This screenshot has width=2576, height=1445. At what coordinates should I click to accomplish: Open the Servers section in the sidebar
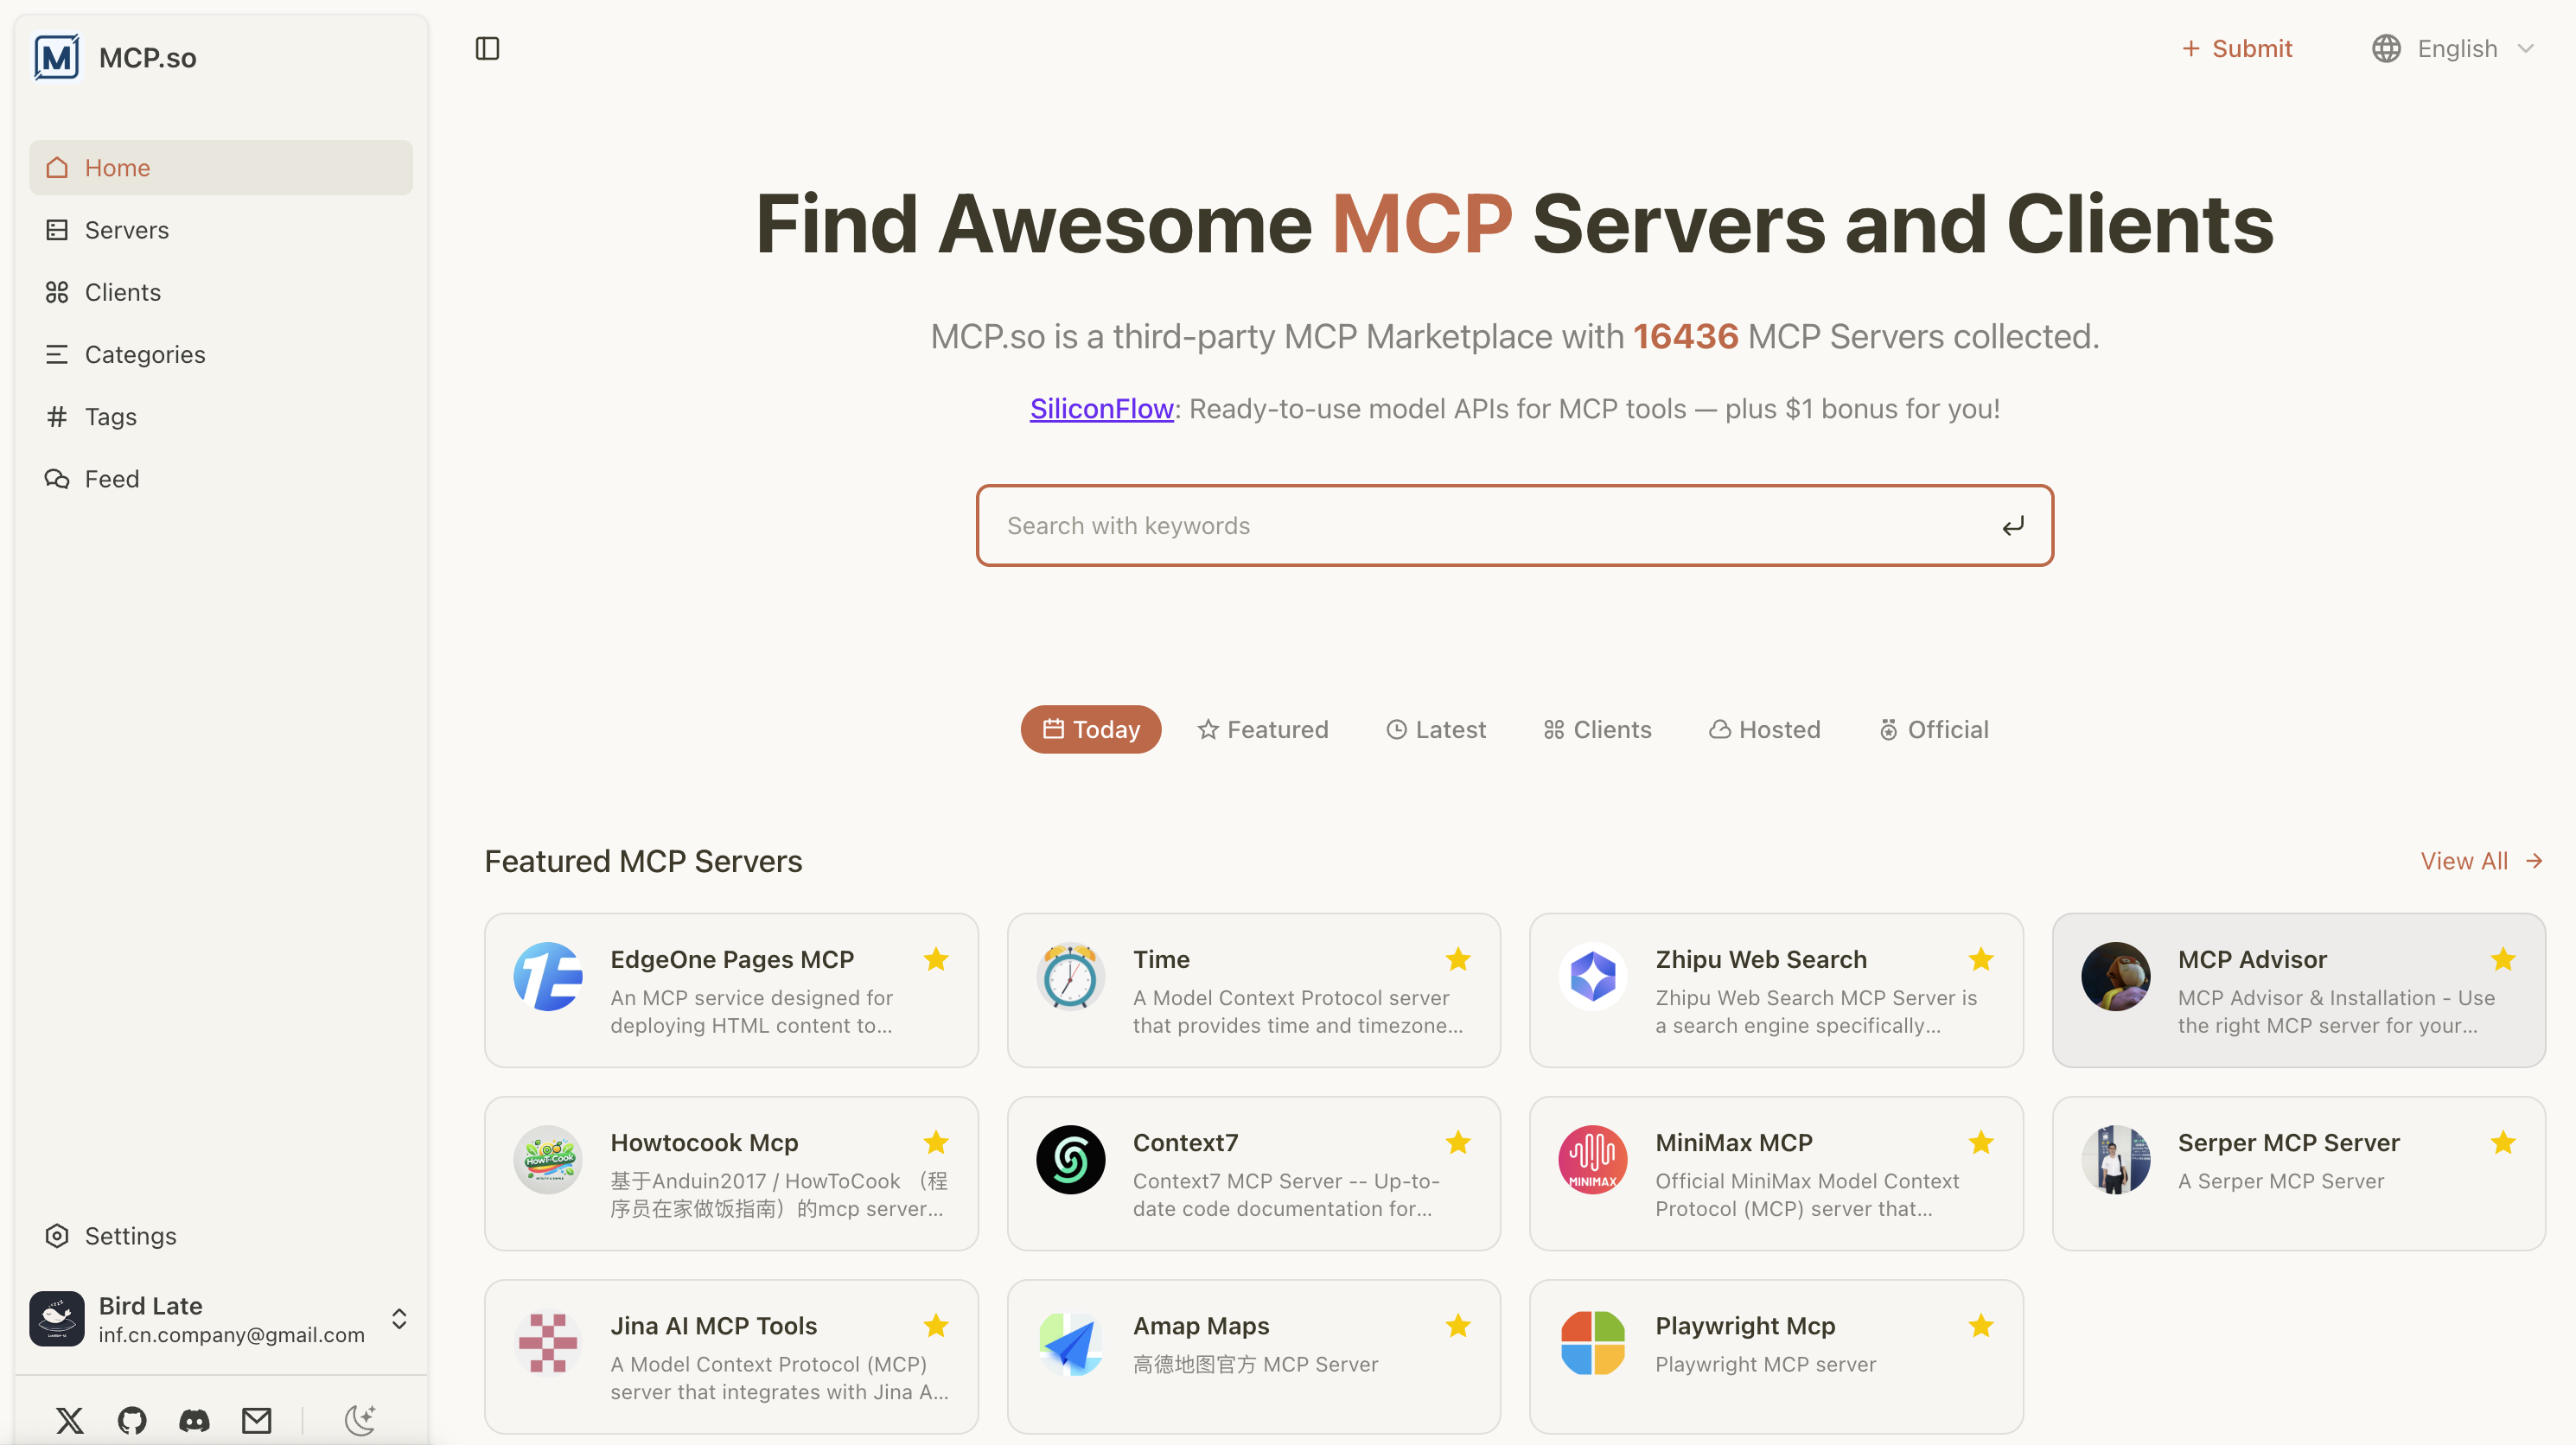(126, 229)
